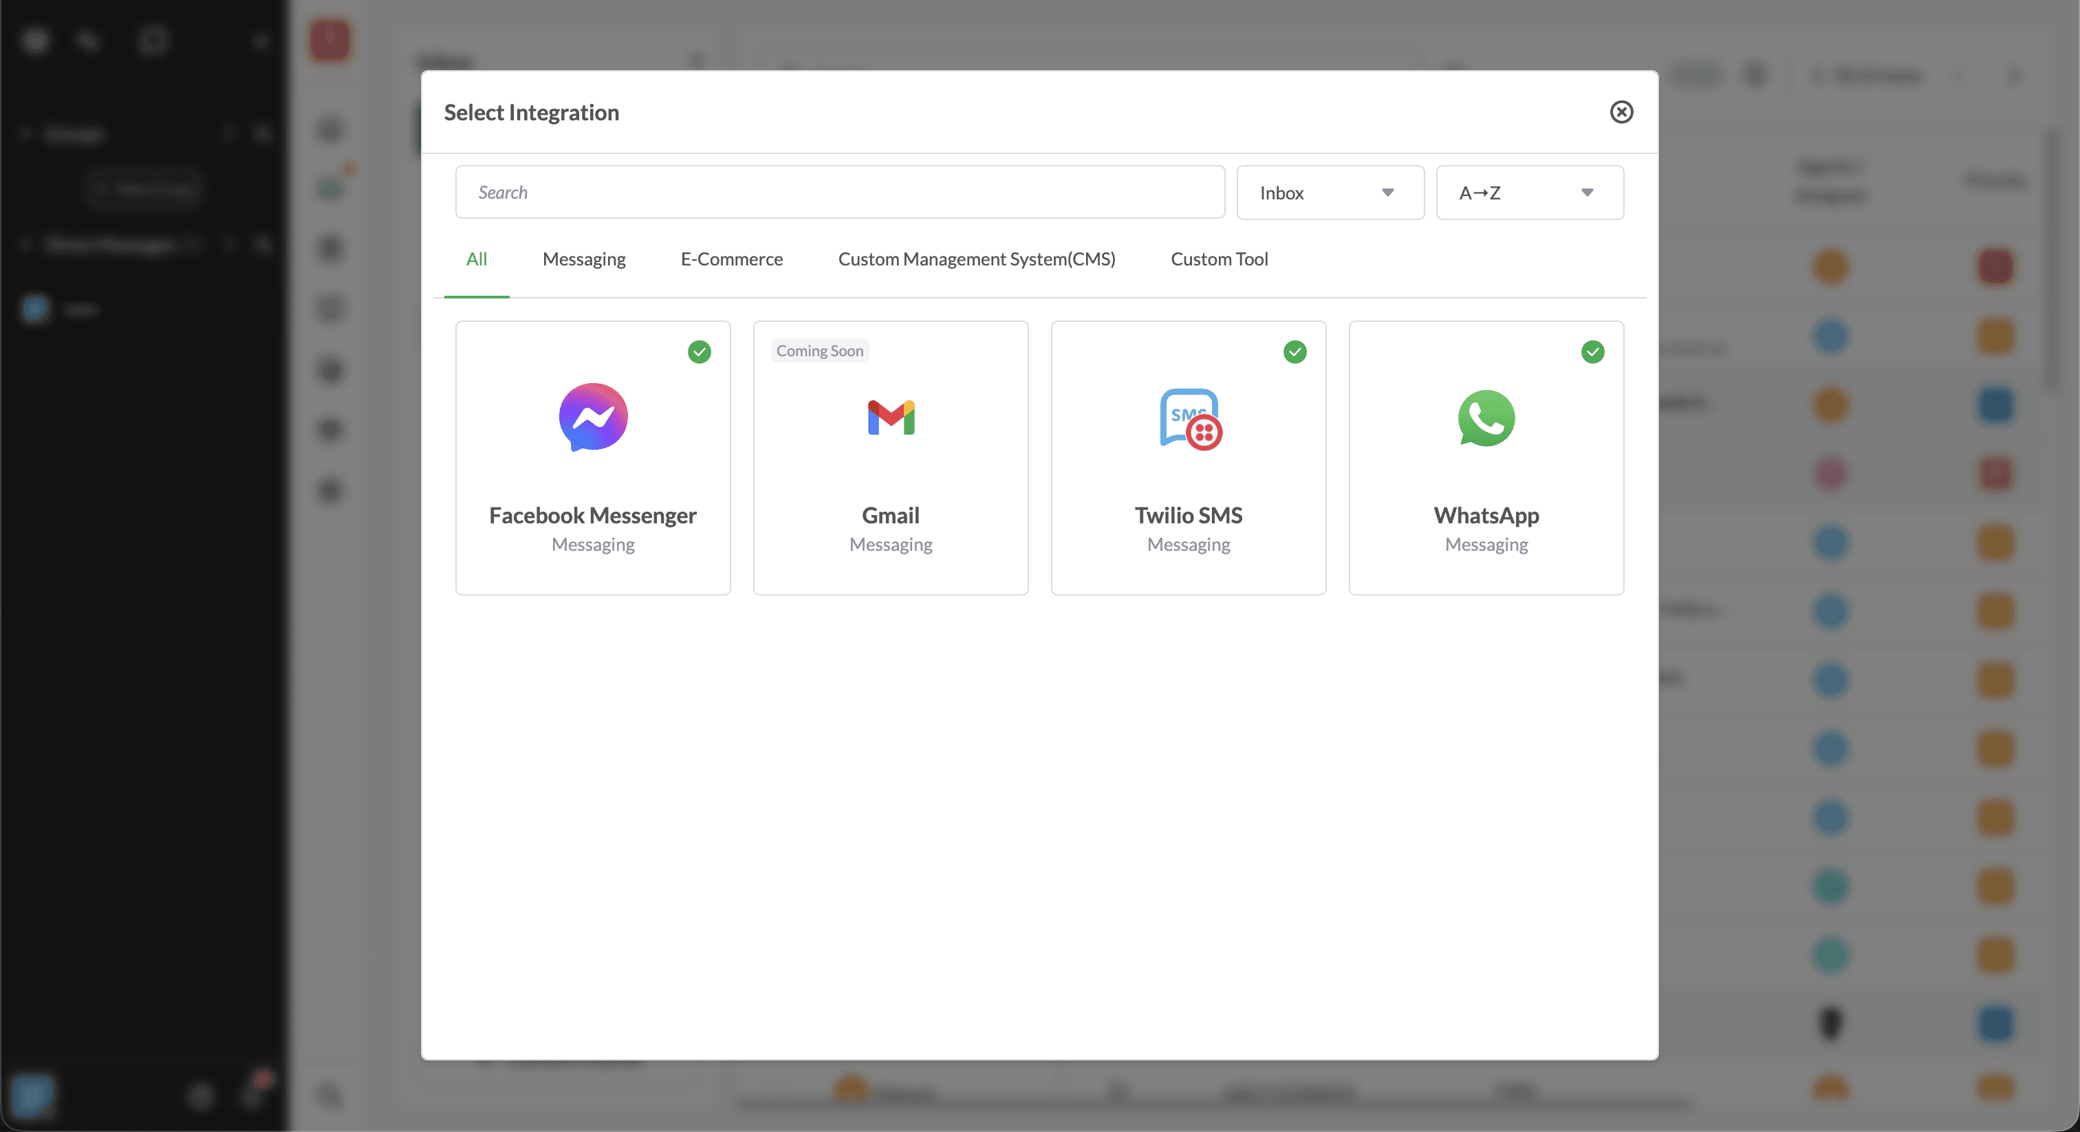The height and width of the screenshot is (1132, 2080).
Task: Open the Inbox filter dropdown
Action: pos(1330,193)
